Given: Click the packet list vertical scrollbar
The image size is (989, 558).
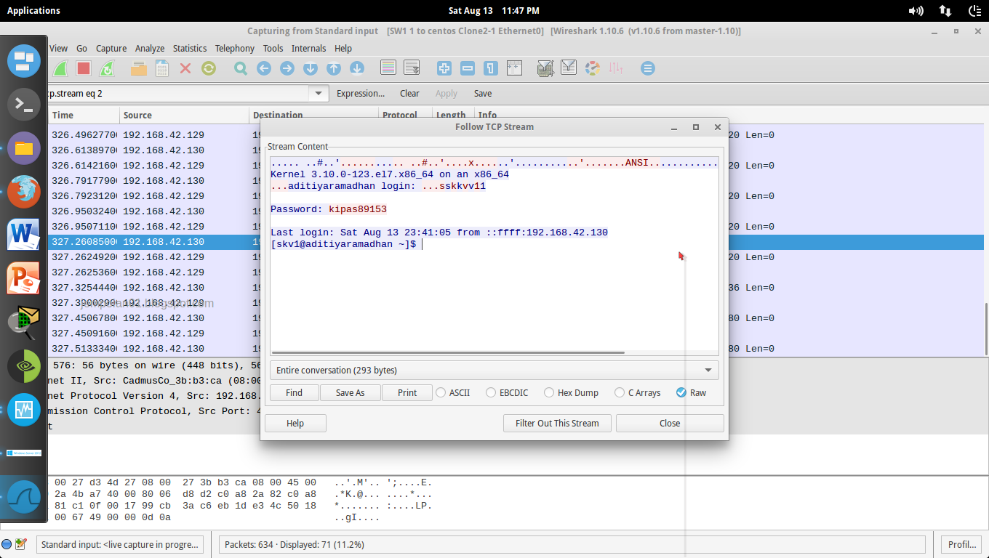Looking at the screenshot, I should (986, 330).
